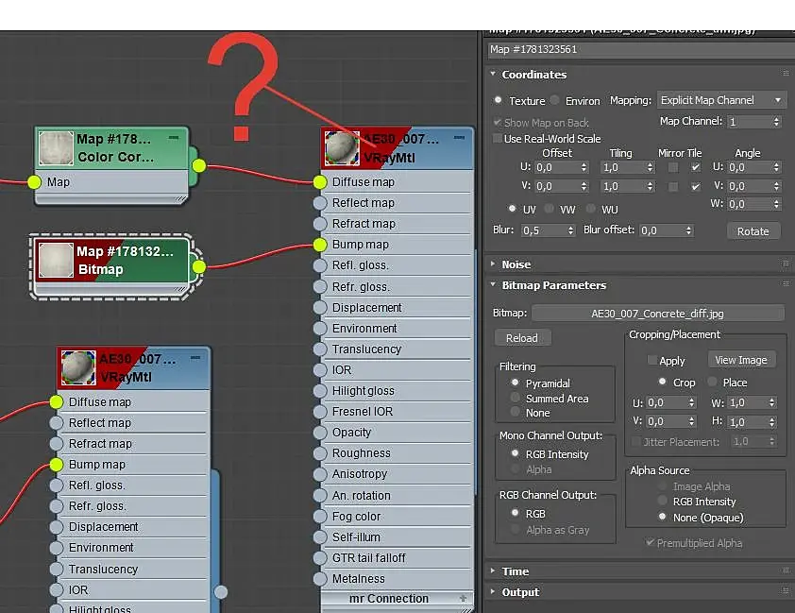
Task: Select Summed Area filtering option
Action: pos(516,398)
